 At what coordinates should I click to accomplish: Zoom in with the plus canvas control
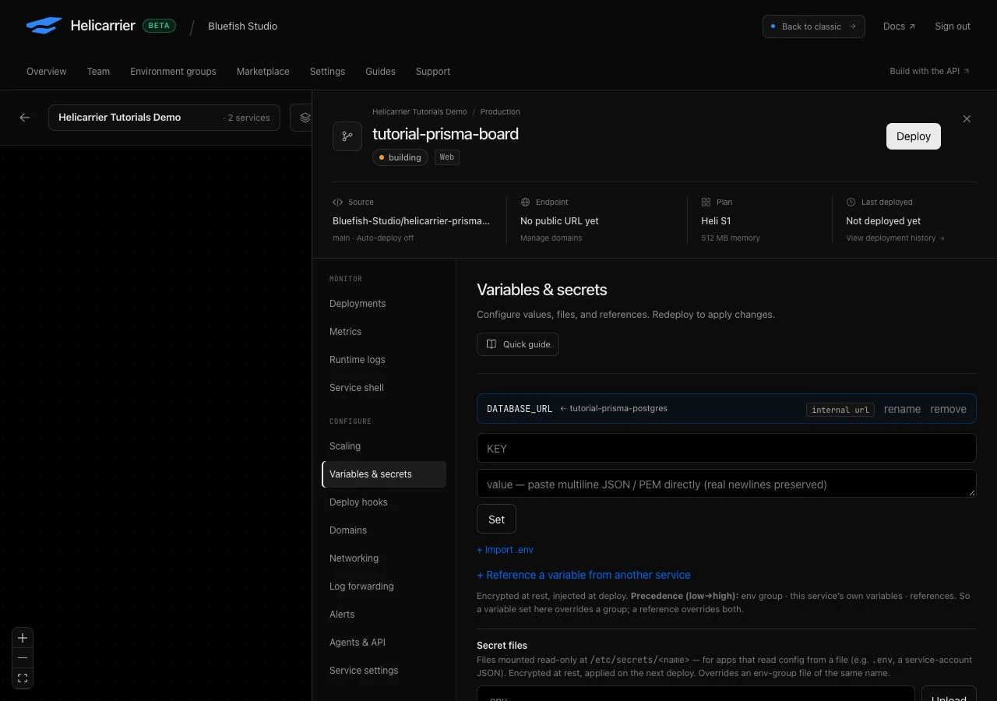[x=23, y=638]
